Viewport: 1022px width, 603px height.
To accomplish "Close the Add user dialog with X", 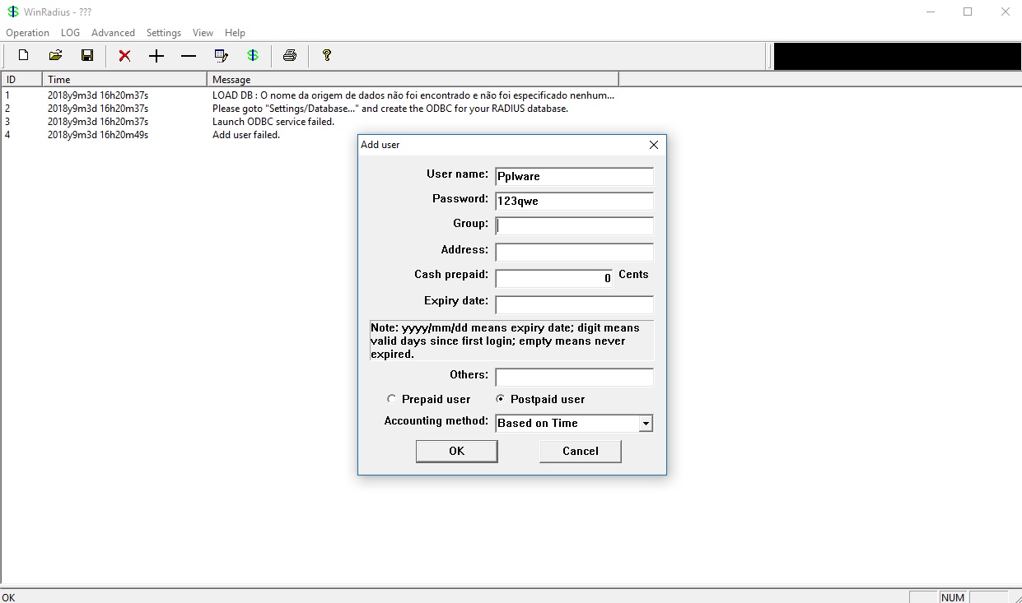I will point(654,145).
